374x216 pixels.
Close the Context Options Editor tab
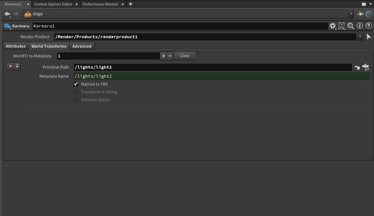(77, 4)
